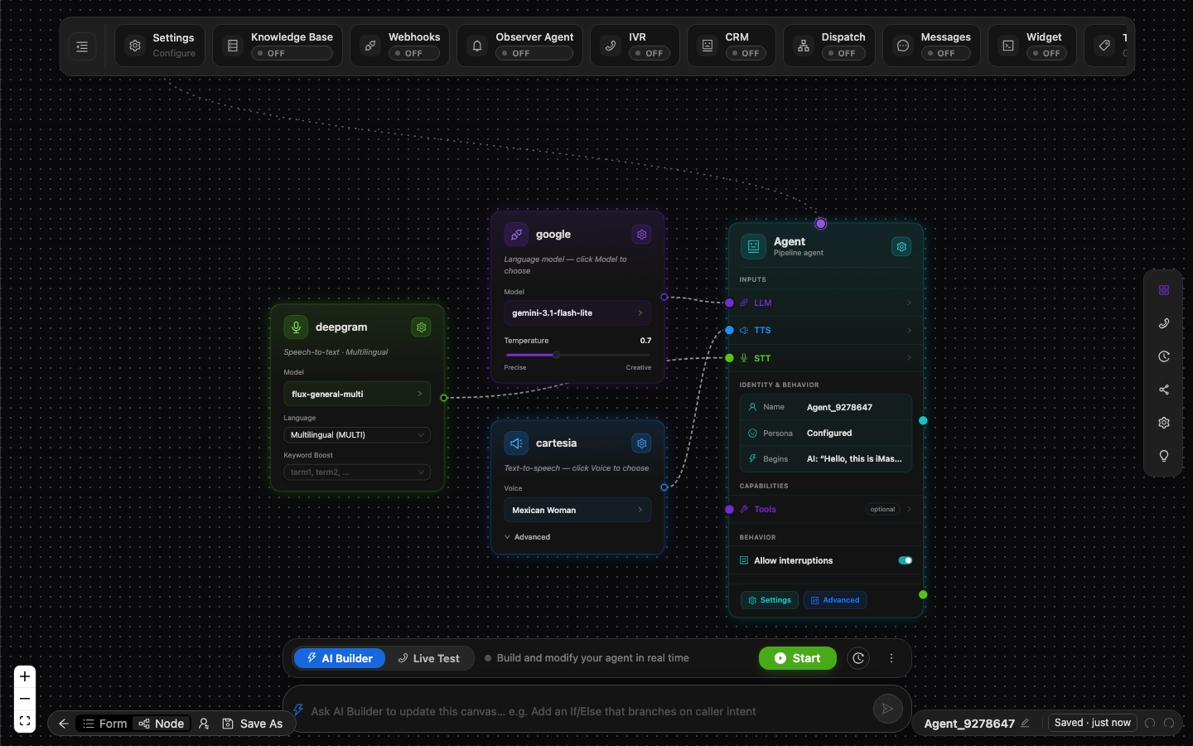This screenshot has height=746, width=1193.
Task: Click the send arrow button
Action: (887, 709)
